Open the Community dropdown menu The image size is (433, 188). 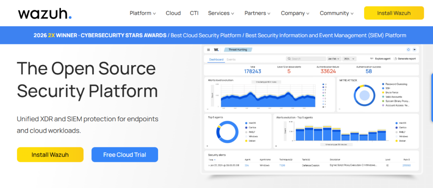click(337, 13)
